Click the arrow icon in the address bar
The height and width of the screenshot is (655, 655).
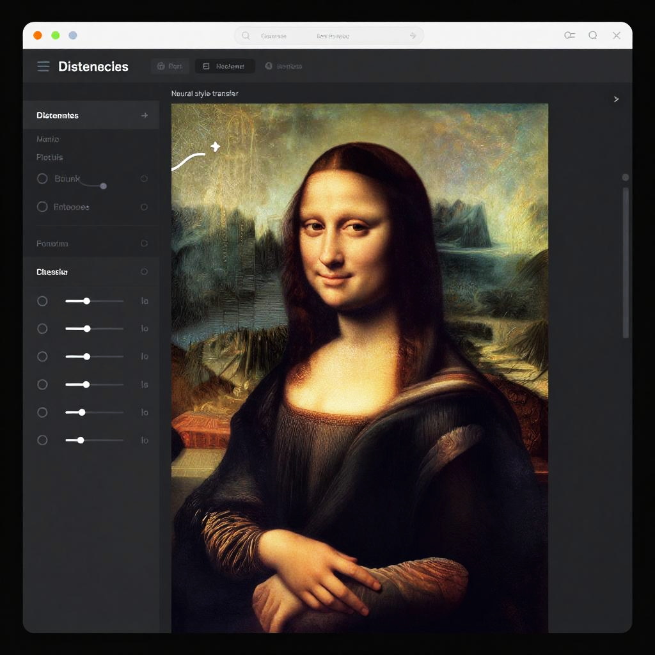(413, 36)
